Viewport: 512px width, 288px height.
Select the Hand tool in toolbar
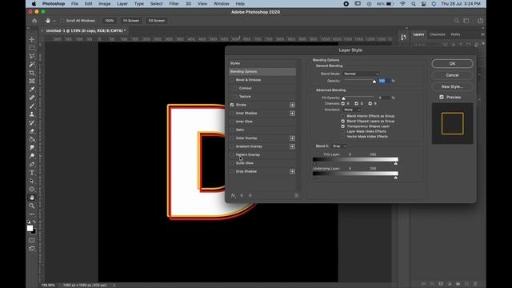coord(32,198)
